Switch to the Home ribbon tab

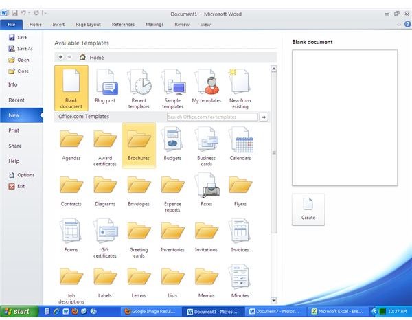click(x=36, y=25)
